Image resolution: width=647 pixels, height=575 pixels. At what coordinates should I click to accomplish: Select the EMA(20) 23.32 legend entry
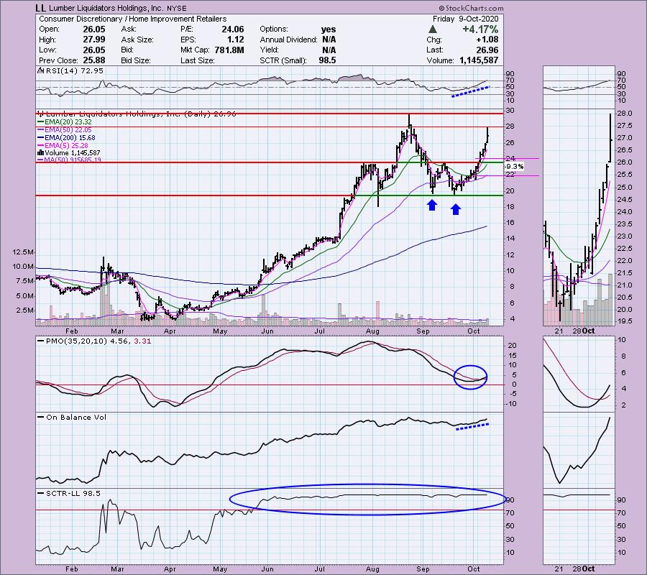pos(68,122)
